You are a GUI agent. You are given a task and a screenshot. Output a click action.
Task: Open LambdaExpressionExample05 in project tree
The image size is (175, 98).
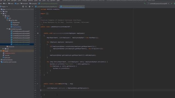[21, 40]
